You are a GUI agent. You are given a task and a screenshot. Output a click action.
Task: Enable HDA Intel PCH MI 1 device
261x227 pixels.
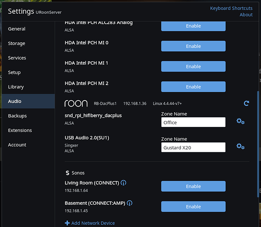pyautogui.click(x=193, y=66)
